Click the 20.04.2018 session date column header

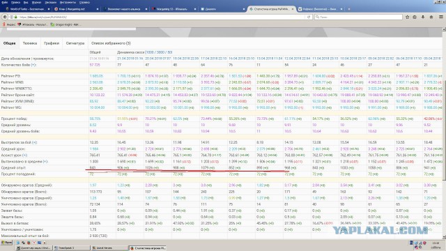(158, 59)
